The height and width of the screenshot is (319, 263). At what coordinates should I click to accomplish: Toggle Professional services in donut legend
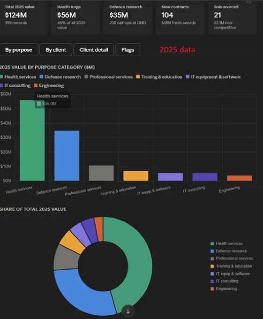pyautogui.click(x=232, y=258)
